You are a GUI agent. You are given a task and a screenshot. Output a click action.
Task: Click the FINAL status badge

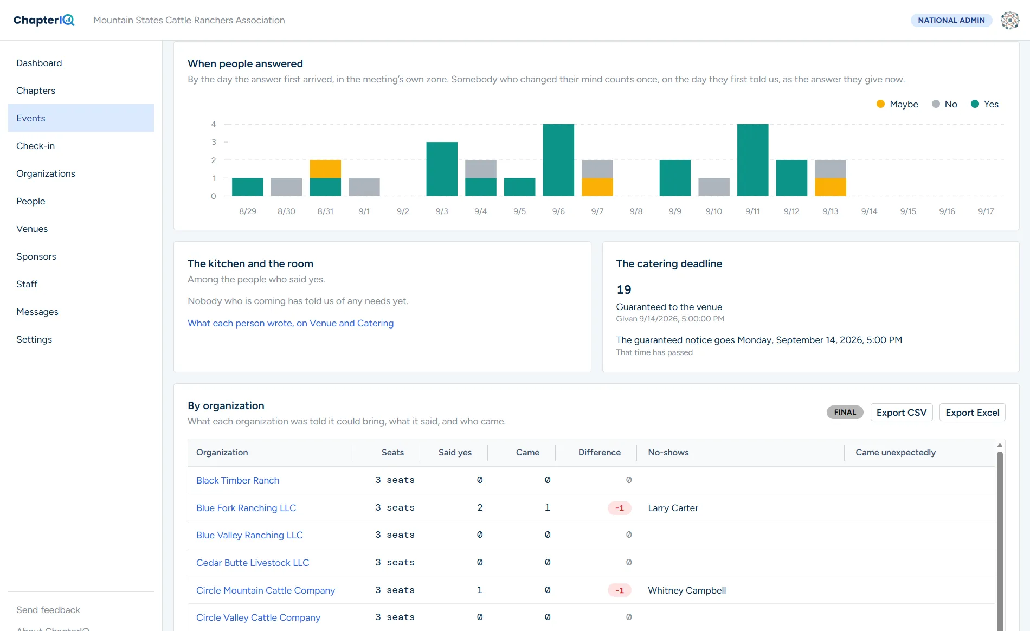(845, 413)
